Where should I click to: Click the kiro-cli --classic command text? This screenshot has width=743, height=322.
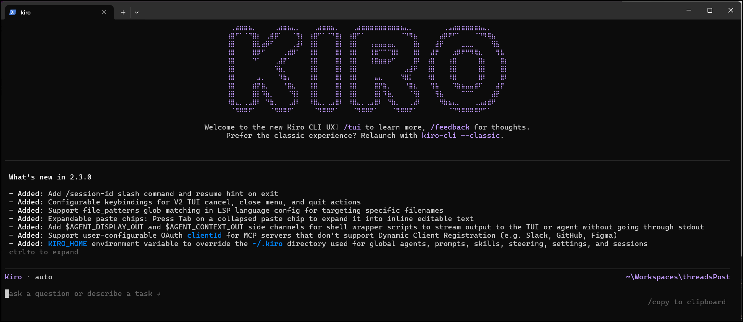coord(461,135)
